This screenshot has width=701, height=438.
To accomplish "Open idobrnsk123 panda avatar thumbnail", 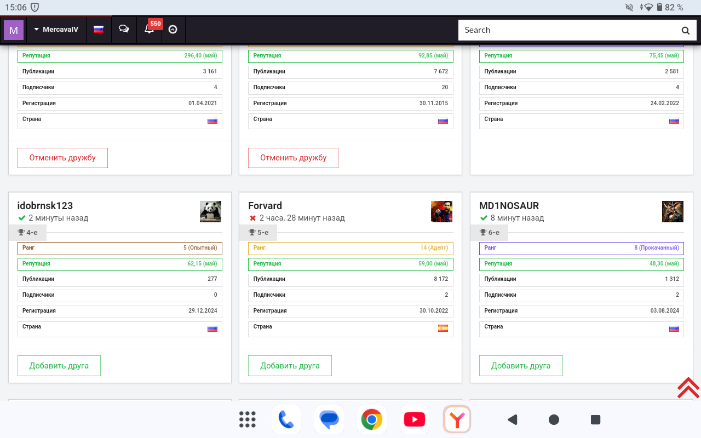I will click(210, 211).
